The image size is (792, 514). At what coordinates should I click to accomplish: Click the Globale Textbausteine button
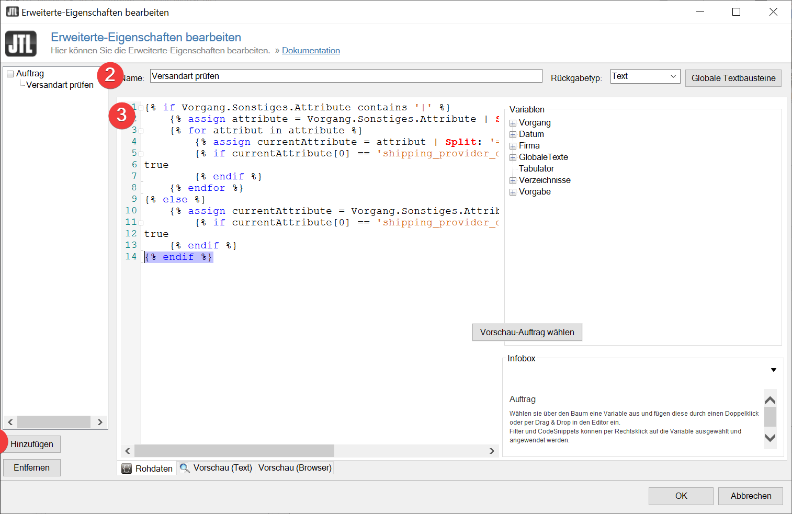point(733,78)
